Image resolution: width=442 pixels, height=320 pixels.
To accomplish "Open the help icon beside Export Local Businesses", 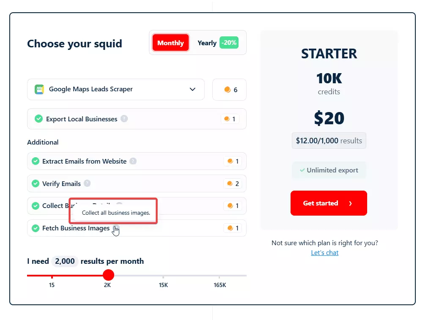I will (124, 119).
